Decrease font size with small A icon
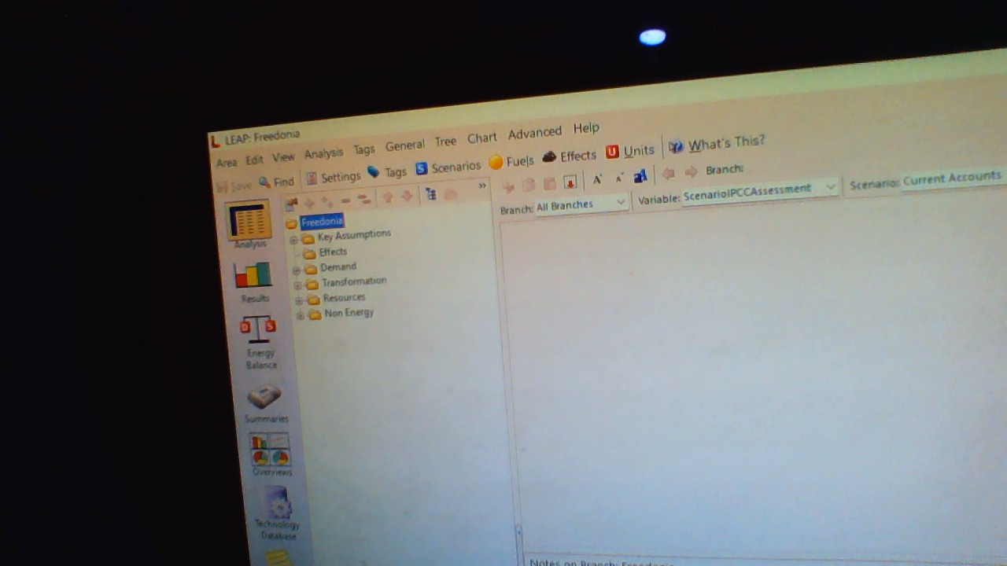 619,178
